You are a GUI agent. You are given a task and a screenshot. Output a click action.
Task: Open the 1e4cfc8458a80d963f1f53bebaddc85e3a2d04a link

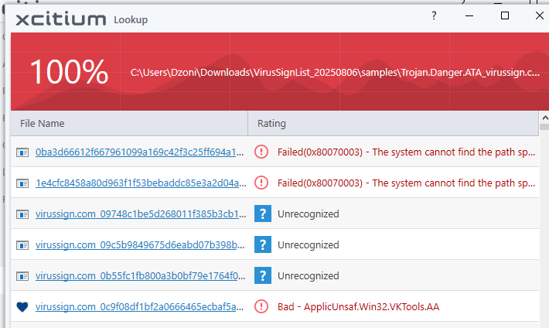pos(140,183)
